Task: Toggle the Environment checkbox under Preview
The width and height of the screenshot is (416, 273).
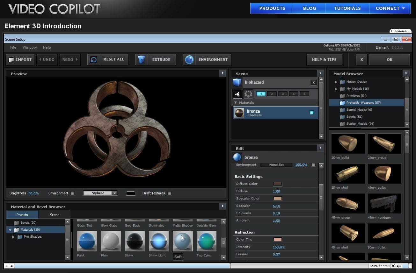Action: [72, 193]
